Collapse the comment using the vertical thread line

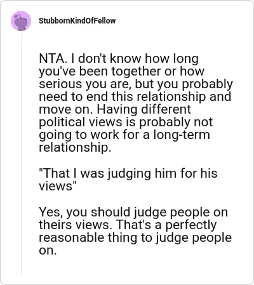point(21,154)
